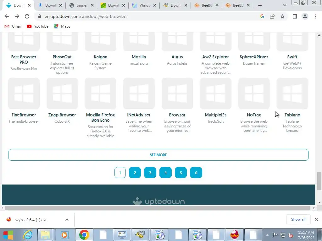Image resolution: width=322 pixels, height=241 pixels.
Task: Click the Browzar app thumbnail
Action: [177, 94]
